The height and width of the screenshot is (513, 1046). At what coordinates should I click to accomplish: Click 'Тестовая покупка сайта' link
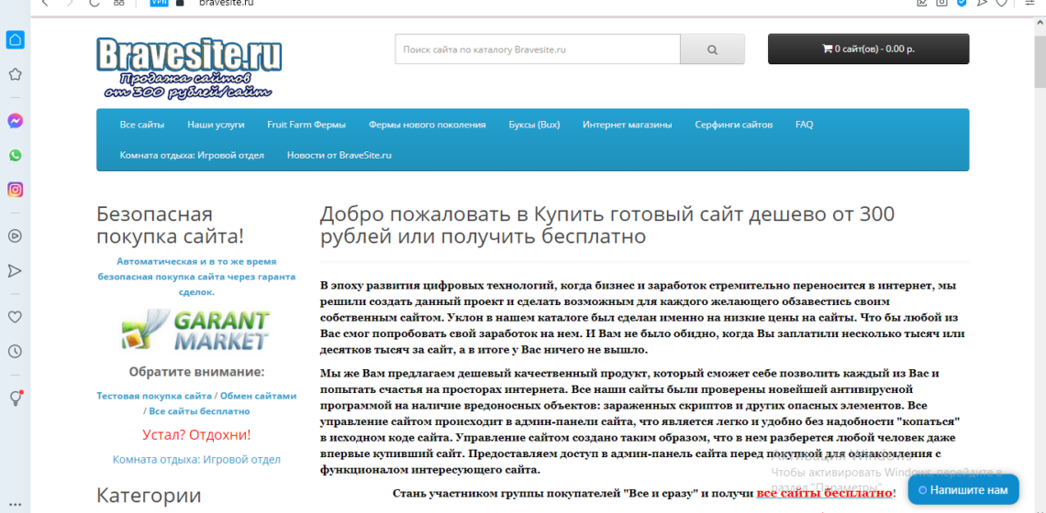click(x=154, y=396)
